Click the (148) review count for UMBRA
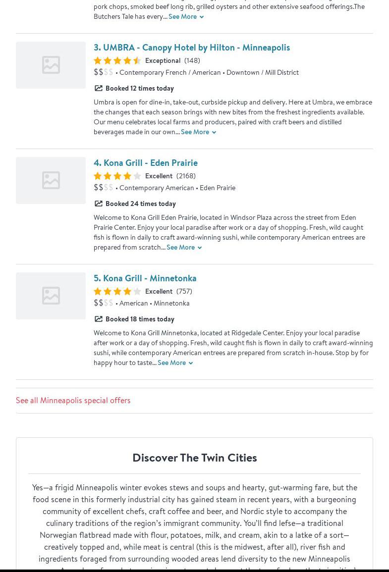 pyautogui.click(x=192, y=61)
